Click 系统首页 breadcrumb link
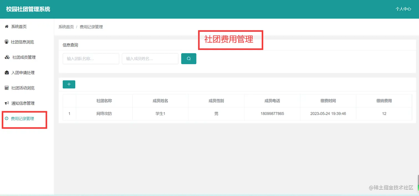The image size is (419, 196). (x=66, y=27)
